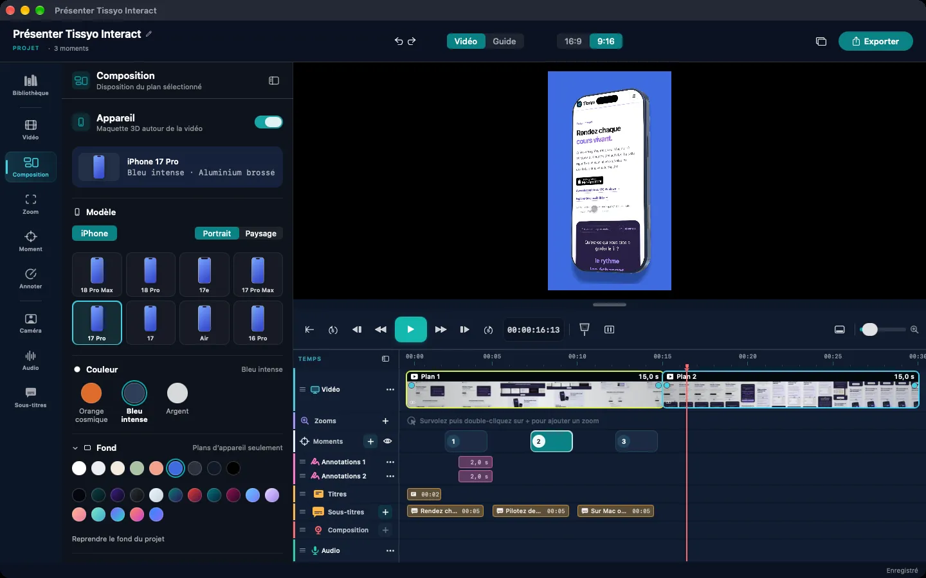
Task: Edit project name with pencil icon
Action: [149, 34]
